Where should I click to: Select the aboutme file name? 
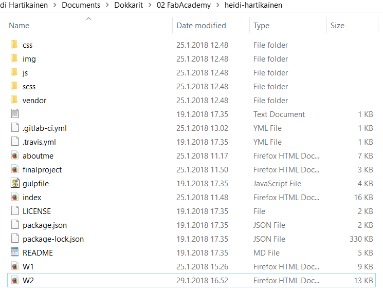[38, 156]
